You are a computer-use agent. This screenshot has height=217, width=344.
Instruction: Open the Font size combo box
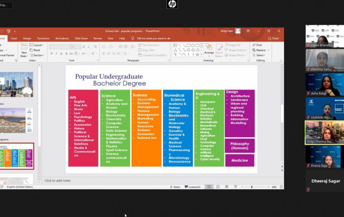(x=76, y=47)
